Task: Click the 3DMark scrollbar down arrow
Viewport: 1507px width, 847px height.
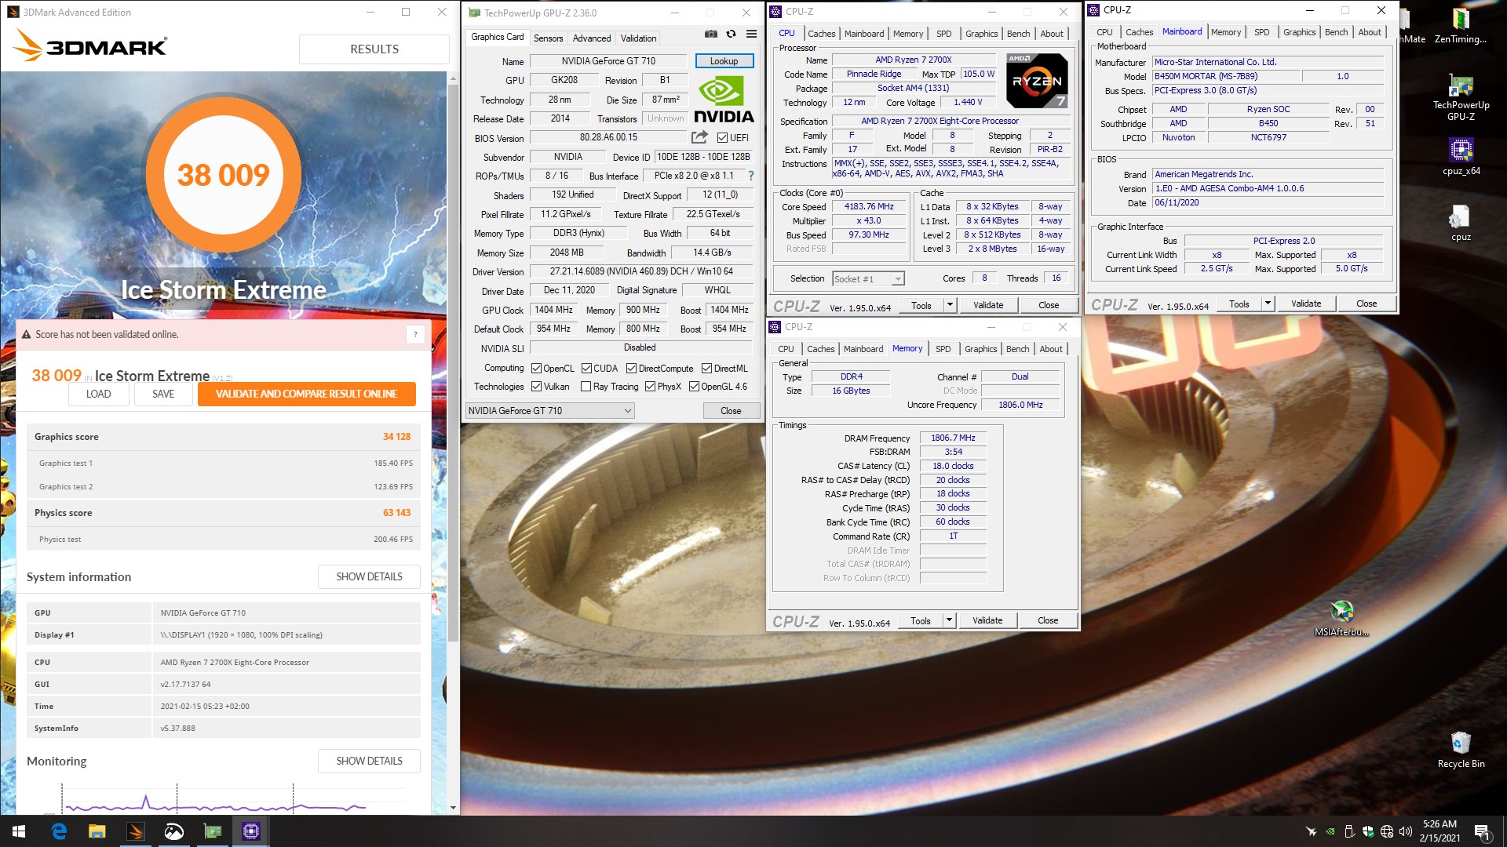Action: 453,807
